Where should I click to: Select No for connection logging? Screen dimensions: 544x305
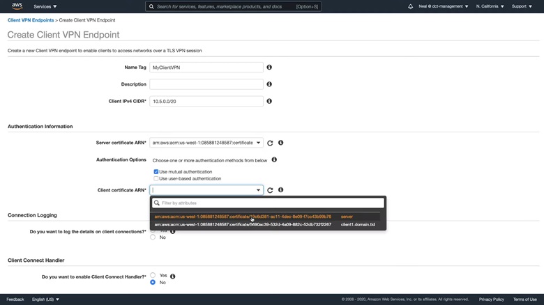pyautogui.click(x=153, y=237)
